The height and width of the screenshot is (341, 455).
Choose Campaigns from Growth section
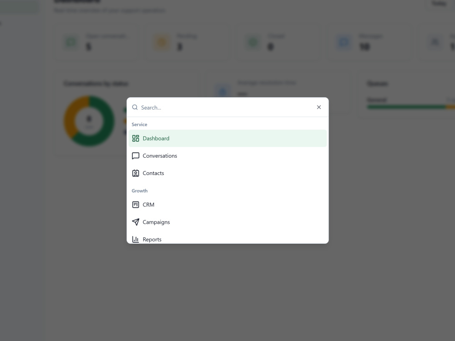(227, 222)
